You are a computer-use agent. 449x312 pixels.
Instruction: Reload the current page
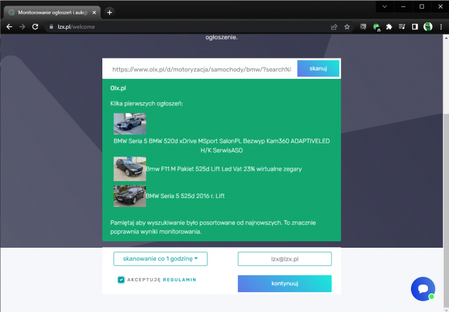click(x=35, y=27)
